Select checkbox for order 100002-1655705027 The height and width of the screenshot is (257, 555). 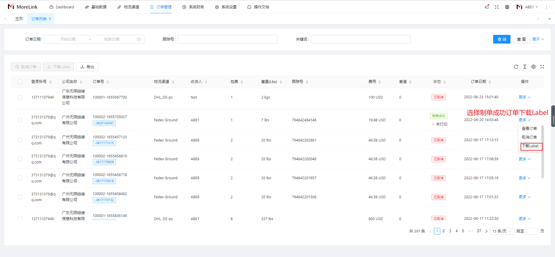tap(20, 120)
